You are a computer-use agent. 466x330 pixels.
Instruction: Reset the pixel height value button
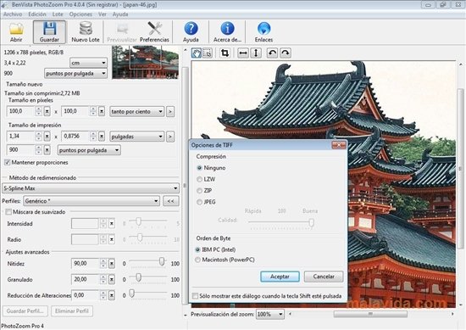coord(102,111)
